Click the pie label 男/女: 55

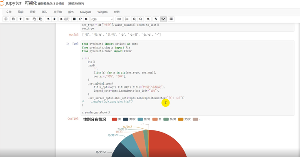pos(101,152)
